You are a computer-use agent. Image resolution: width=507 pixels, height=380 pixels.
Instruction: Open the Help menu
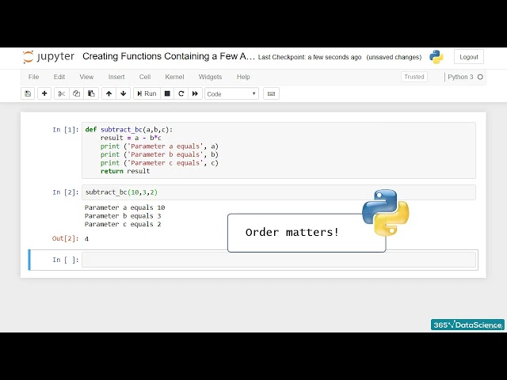tap(243, 77)
